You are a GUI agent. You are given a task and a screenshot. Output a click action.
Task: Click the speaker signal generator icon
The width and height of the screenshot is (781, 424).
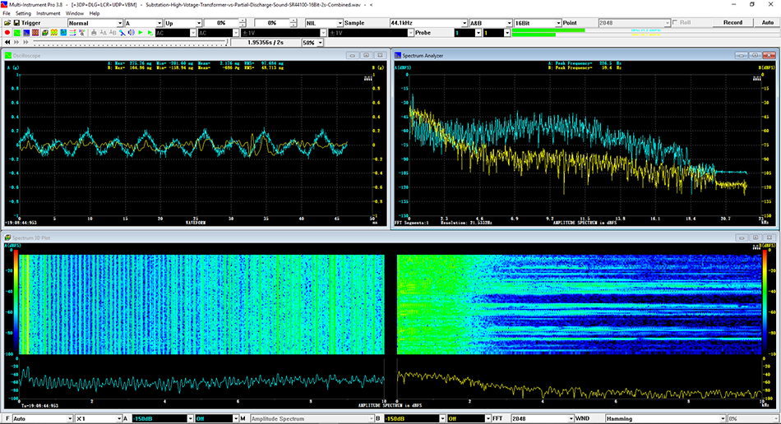[x=131, y=33]
